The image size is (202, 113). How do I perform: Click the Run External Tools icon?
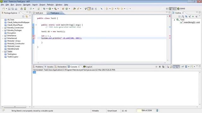[x=56, y=9]
